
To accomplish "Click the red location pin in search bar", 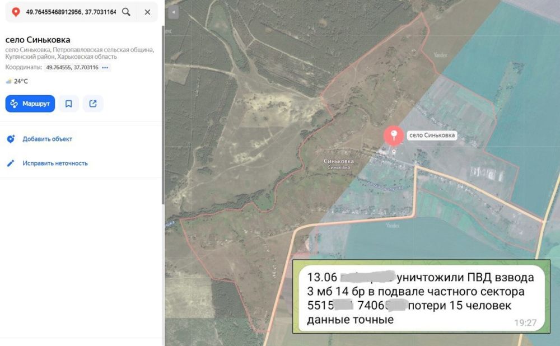I will click(x=16, y=12).
